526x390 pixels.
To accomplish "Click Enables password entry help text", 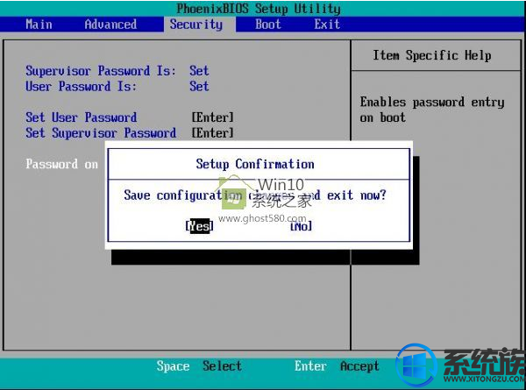I will pyautogui.click(x=432, y=110).
